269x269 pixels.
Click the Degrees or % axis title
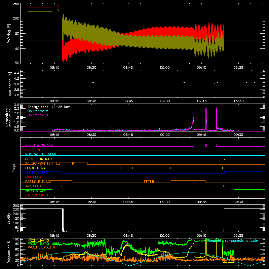click(9, 252)
